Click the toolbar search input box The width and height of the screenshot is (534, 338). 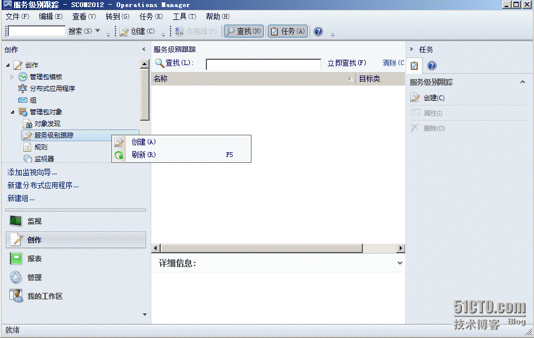pyautogui.click(x=37, y=31)
